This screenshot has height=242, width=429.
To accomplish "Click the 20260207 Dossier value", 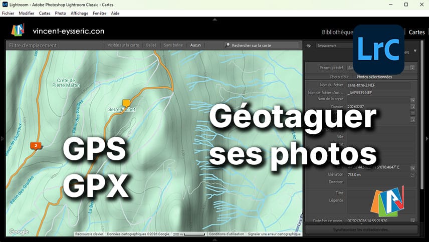I will click(x=356, y=107).
